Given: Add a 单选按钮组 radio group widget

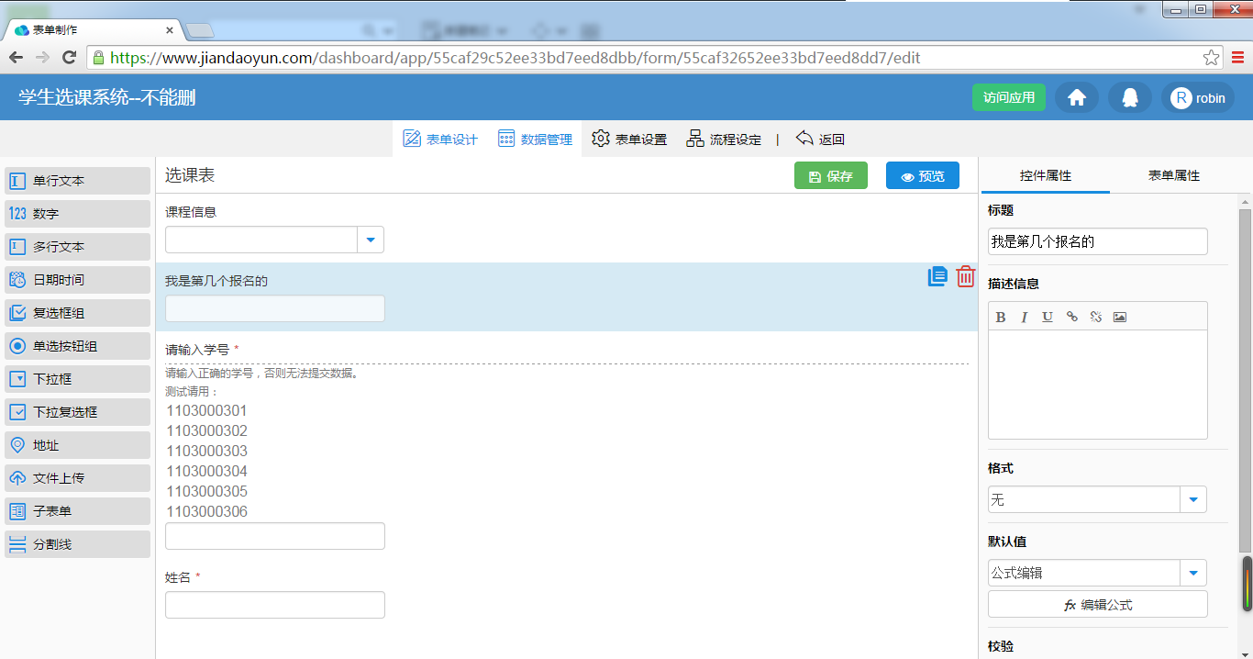Looking at the screenshot, I should [x=77, y=346].
